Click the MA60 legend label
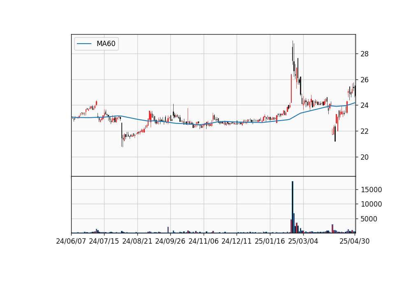 pos(106,44)
